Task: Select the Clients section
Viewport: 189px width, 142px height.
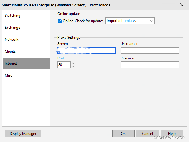Action: coord(26,52)
